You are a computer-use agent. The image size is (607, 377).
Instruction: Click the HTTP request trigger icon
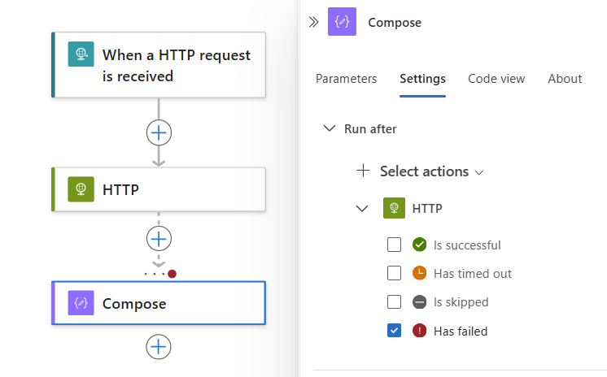(x=81, y=55)
